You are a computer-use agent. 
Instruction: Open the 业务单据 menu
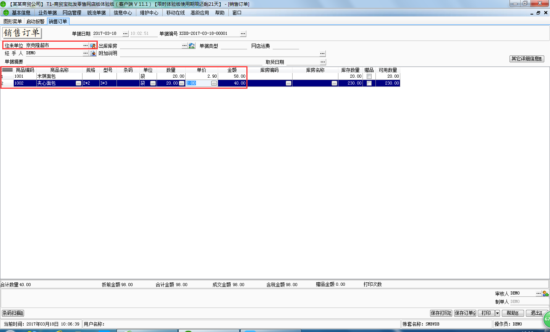[47, 13]
